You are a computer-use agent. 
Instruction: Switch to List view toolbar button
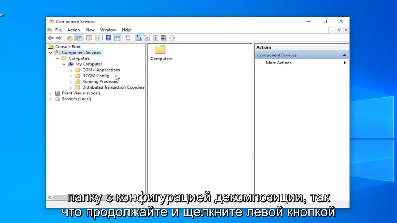155,38
